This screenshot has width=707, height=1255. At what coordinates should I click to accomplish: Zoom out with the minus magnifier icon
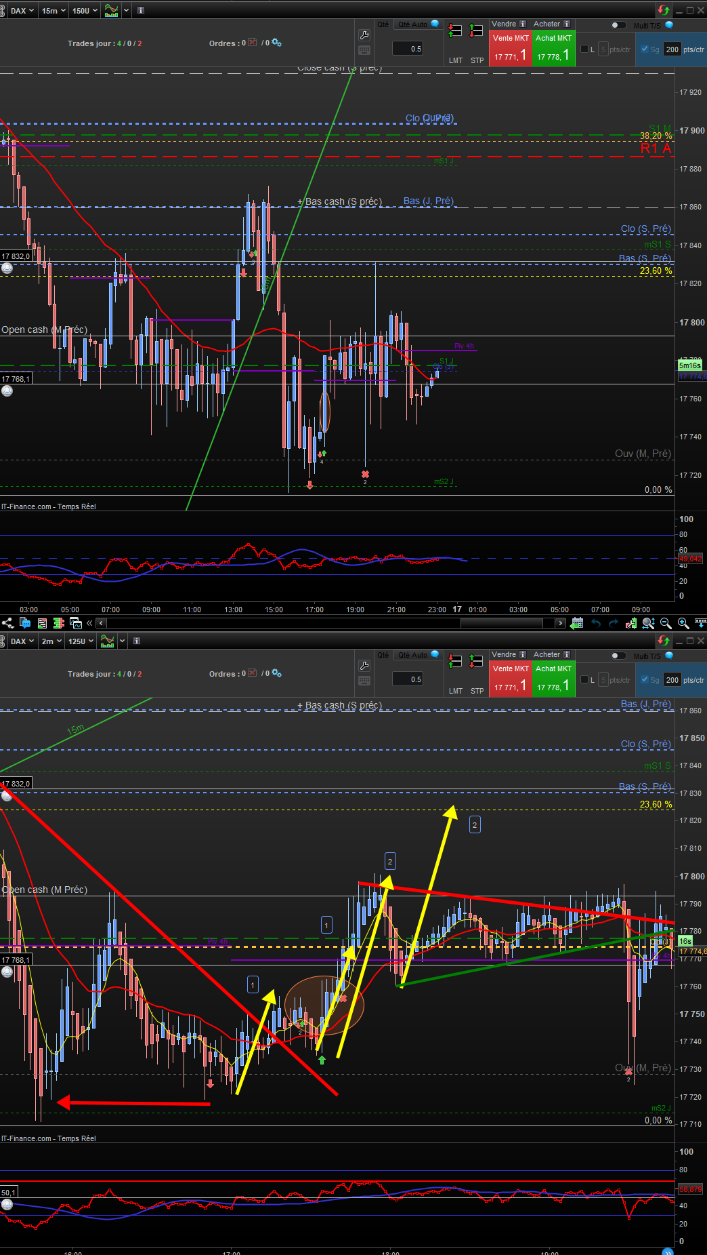[666, 623]
